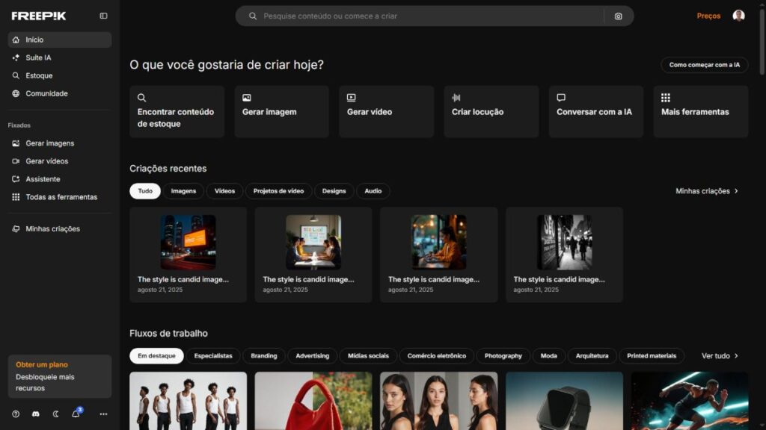The image size is (766, 430).
Task: Expand workflows via Ver tudo
Action: [720, 356]
